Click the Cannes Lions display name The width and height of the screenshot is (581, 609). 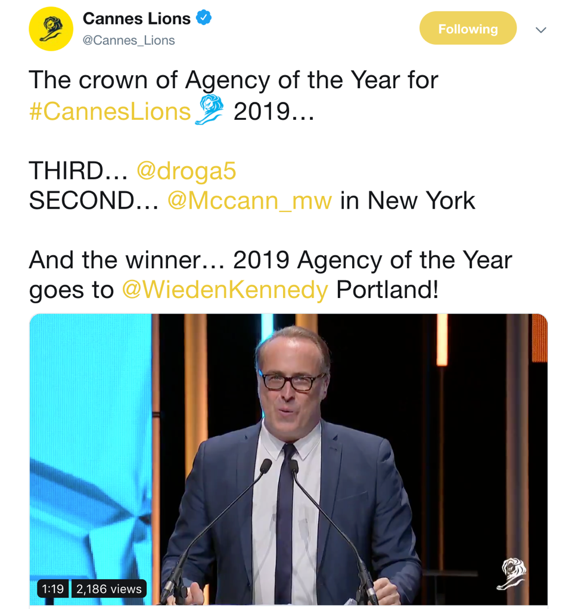click(x=136, y=19)
